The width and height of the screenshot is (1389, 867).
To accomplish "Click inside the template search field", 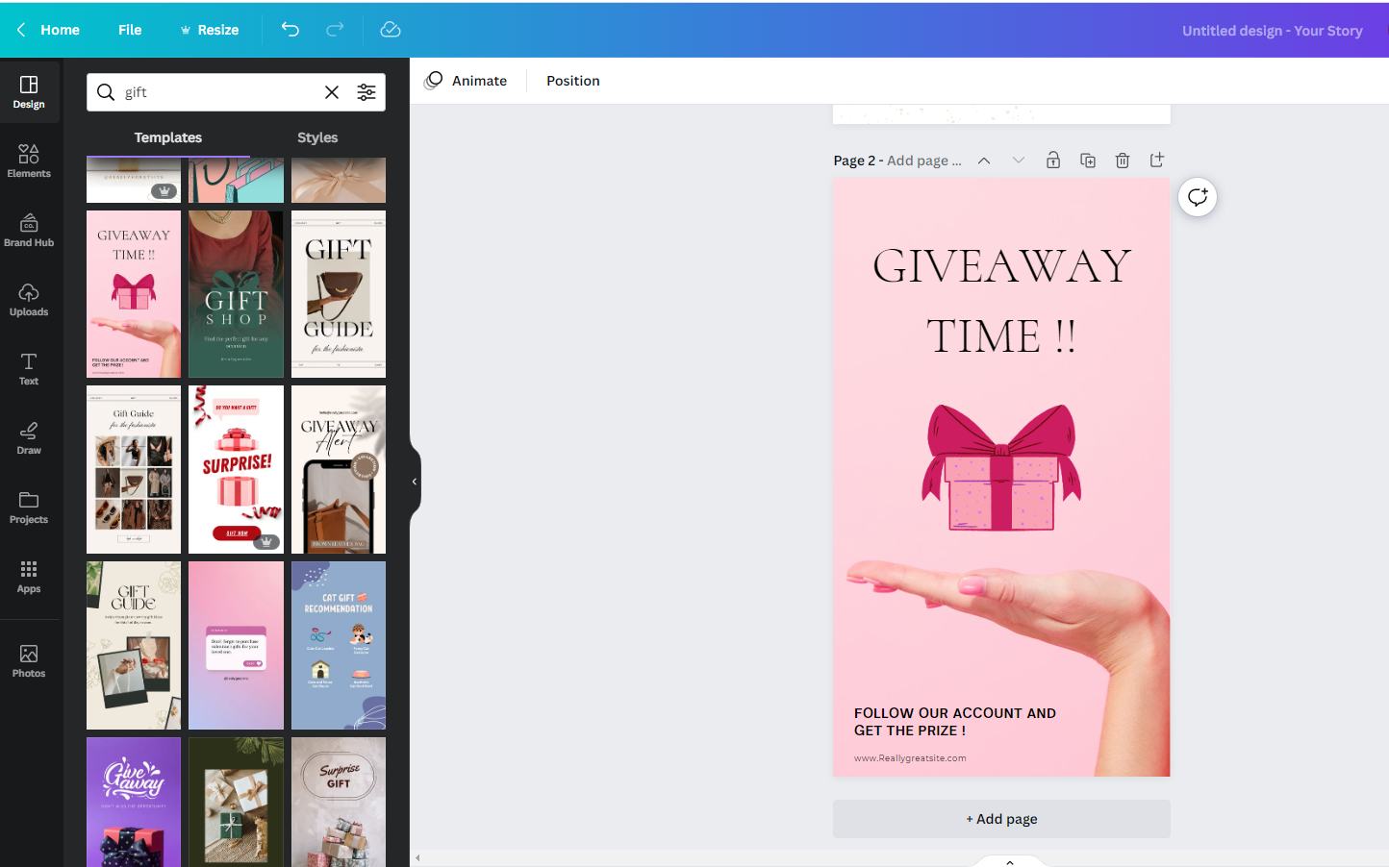I will (x=219, y=92).
